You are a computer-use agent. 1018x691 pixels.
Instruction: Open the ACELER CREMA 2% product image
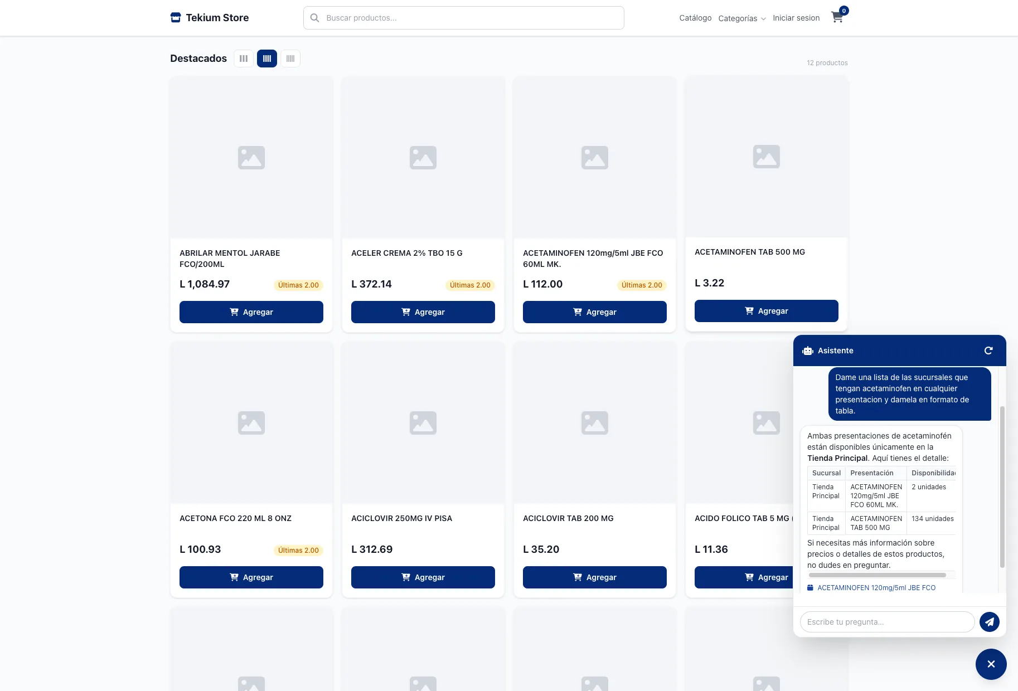tap(423, 158)
